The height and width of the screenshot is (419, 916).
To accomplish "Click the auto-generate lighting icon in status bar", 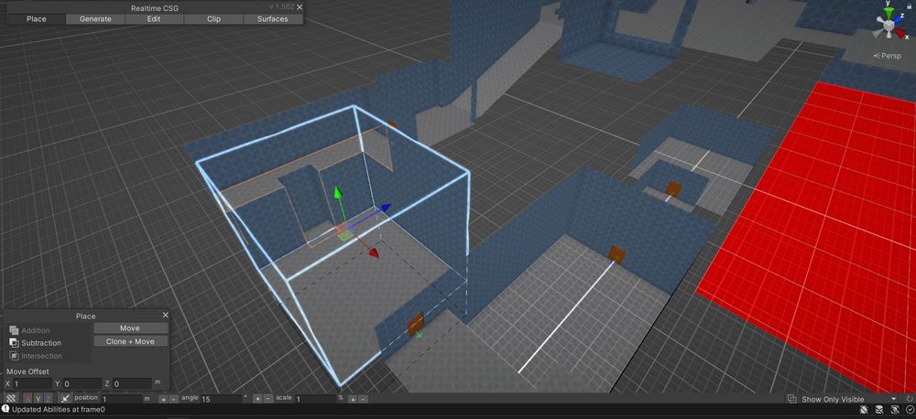I will 895,410.
